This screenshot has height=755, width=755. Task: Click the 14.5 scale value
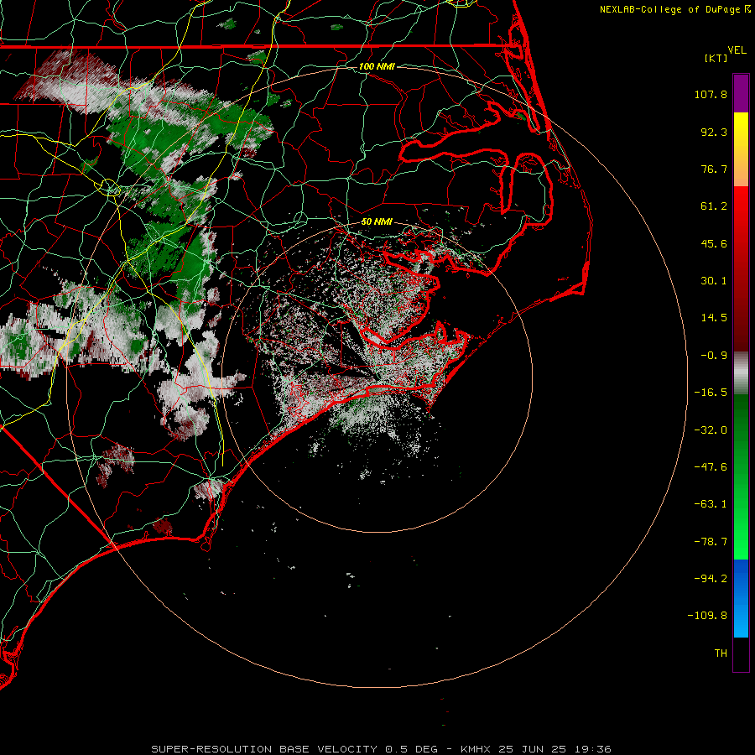pyautogui.click(x=714, y=318)
